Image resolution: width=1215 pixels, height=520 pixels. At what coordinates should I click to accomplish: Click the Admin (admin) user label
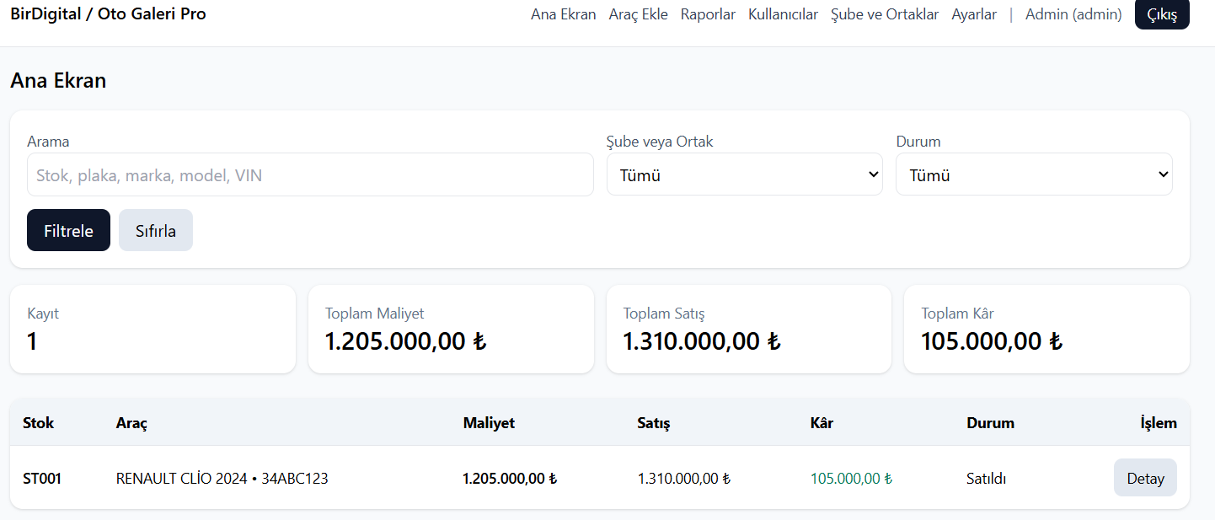click(1073, 14)
